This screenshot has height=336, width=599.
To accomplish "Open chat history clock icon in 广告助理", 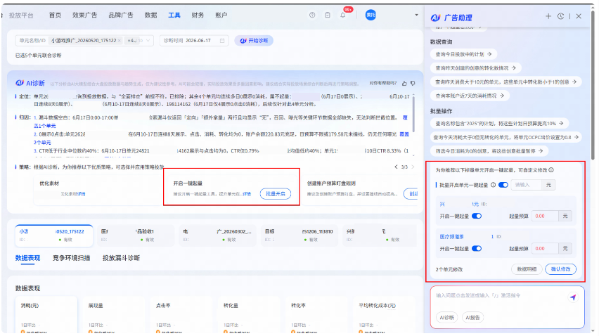I will point(560,16).
